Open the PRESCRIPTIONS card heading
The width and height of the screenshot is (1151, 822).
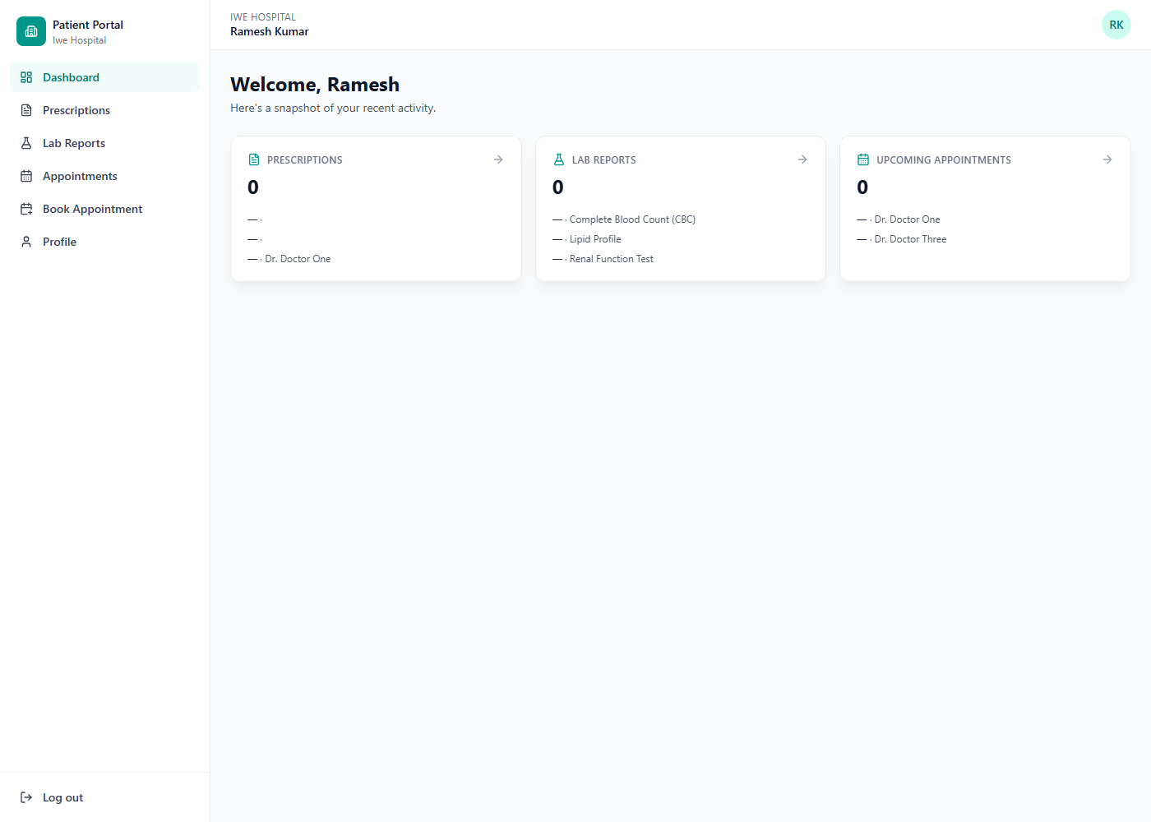(305, 160)
